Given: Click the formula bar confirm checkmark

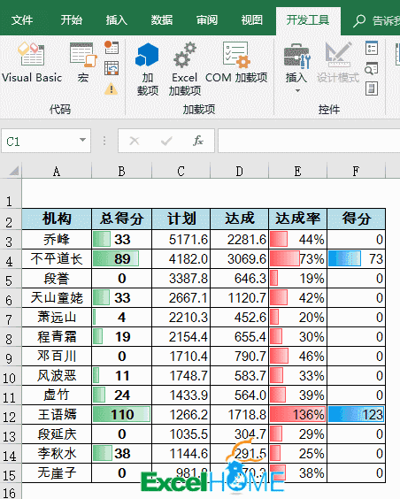Looking at the screenshot, I should point(166,141).
